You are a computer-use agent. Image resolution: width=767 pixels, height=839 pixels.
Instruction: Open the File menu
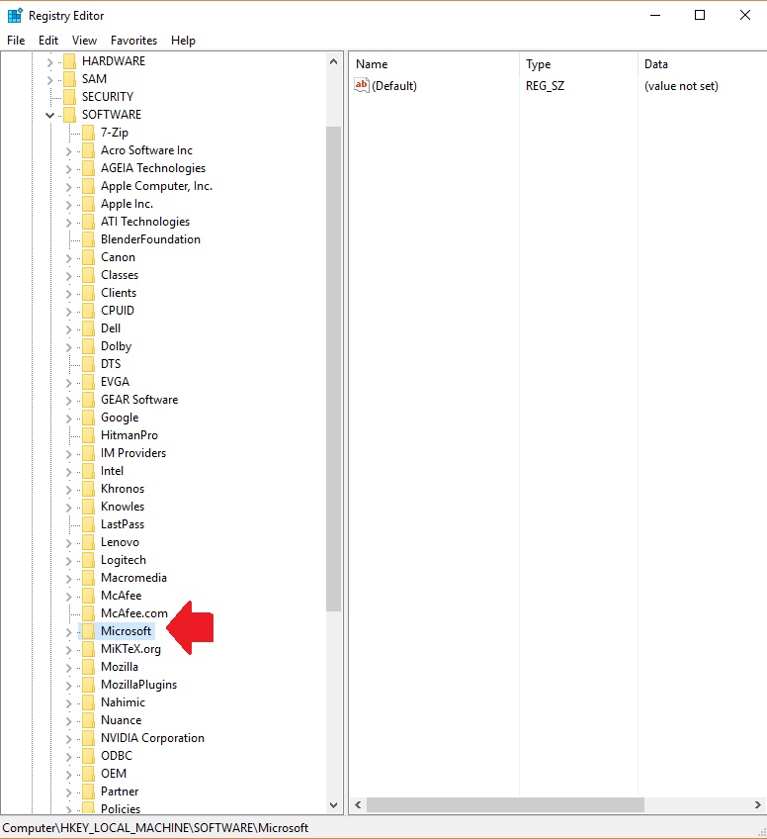[x=16, y=41]
